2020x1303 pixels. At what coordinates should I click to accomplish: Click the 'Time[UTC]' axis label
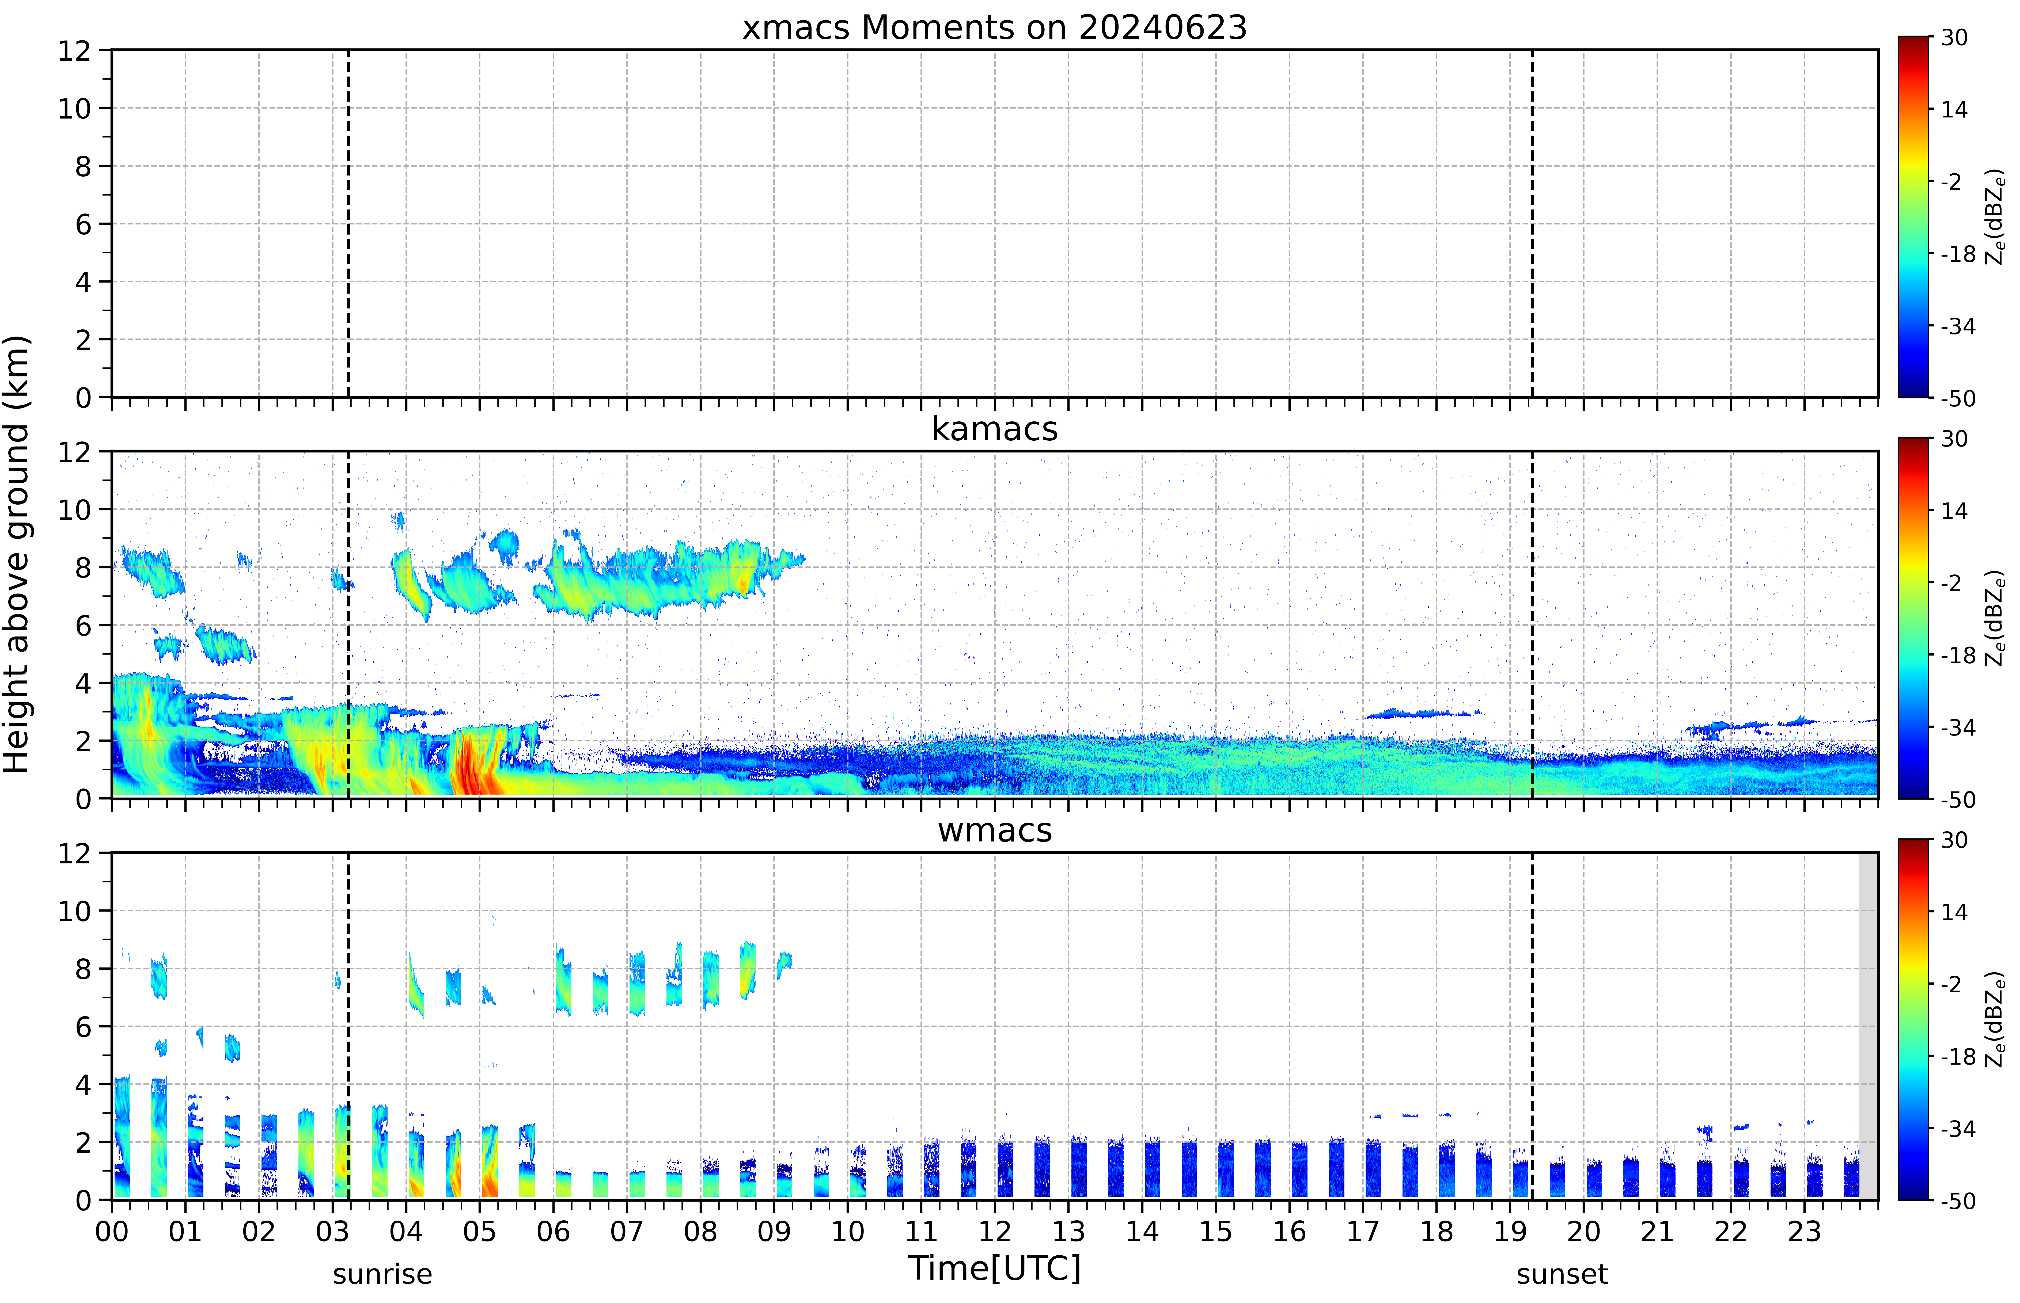click(x=994, y=1268)
